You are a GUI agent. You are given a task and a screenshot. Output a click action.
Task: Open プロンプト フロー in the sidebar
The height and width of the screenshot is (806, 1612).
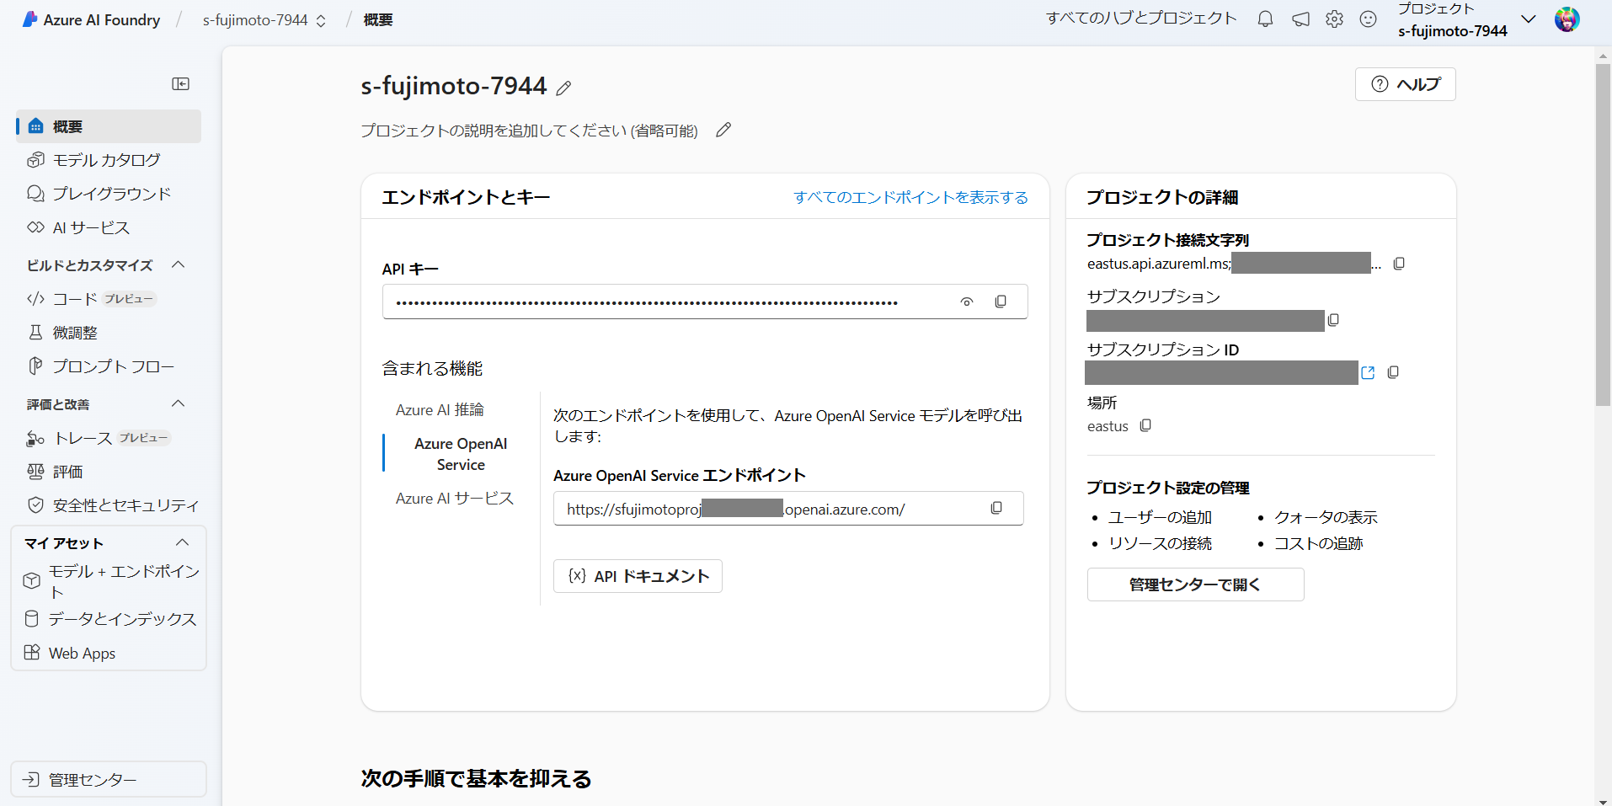(x=109, y=366)
